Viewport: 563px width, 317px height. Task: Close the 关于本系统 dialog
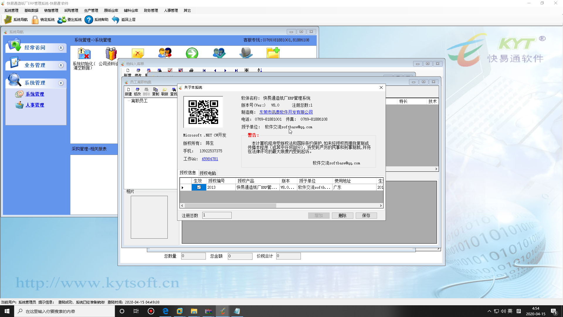tap(381, 87)
